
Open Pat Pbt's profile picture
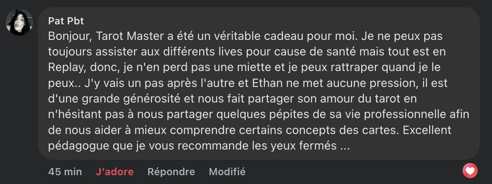coord(19,22)
